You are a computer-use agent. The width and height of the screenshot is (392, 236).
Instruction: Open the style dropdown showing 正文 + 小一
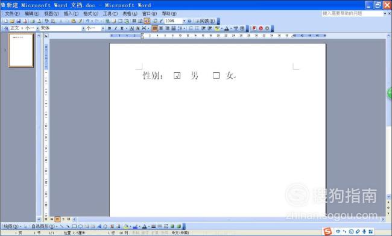pos(38,28)
